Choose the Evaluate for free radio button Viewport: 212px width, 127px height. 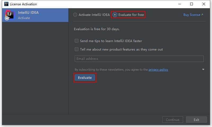click(115, 15)
